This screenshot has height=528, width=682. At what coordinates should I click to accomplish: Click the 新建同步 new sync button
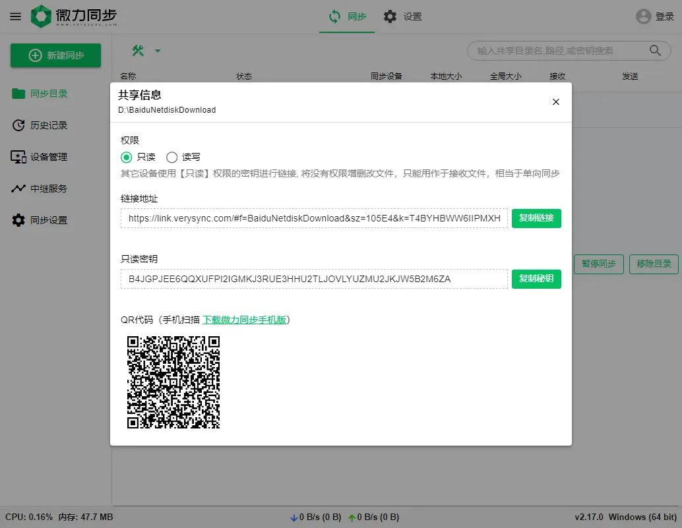click(x=56, y=55)
